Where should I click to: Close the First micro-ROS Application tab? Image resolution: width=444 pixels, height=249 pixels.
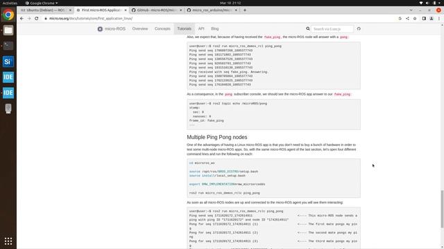click(126, 10)
